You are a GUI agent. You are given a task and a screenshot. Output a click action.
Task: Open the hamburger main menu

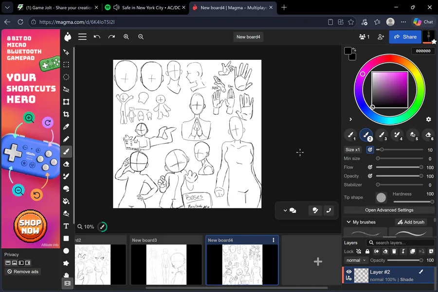82,37
